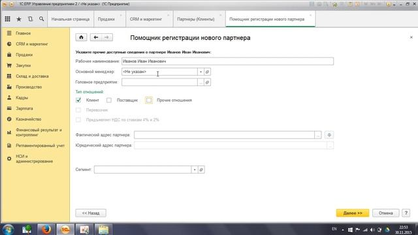
Task: Click the Кадры person icon
Action: coord(9,97)
